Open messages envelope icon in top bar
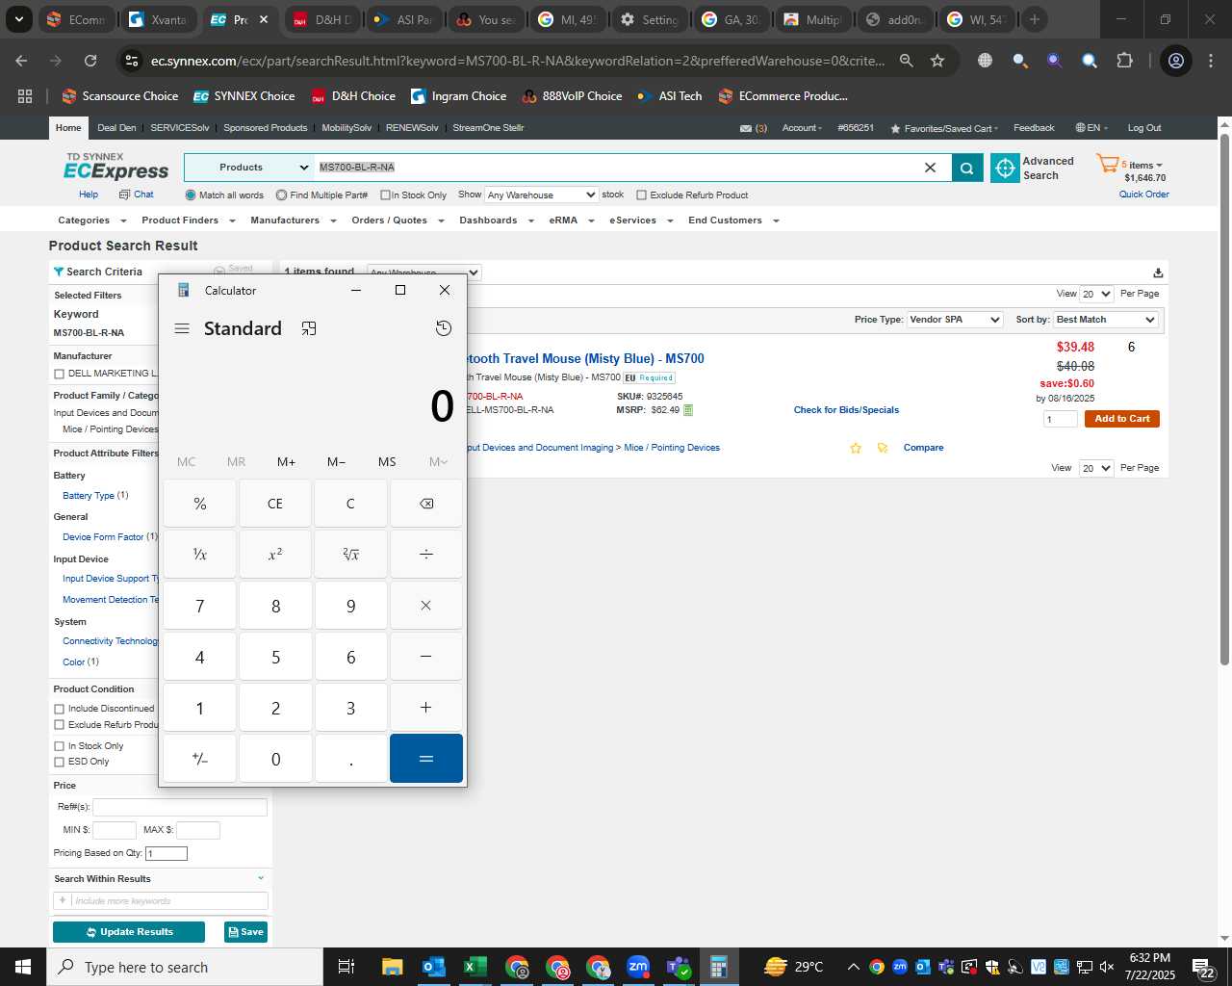Image resolution: width=1232 pixels, height=986 pixels. pyautogui.click(x=745, y=128)
